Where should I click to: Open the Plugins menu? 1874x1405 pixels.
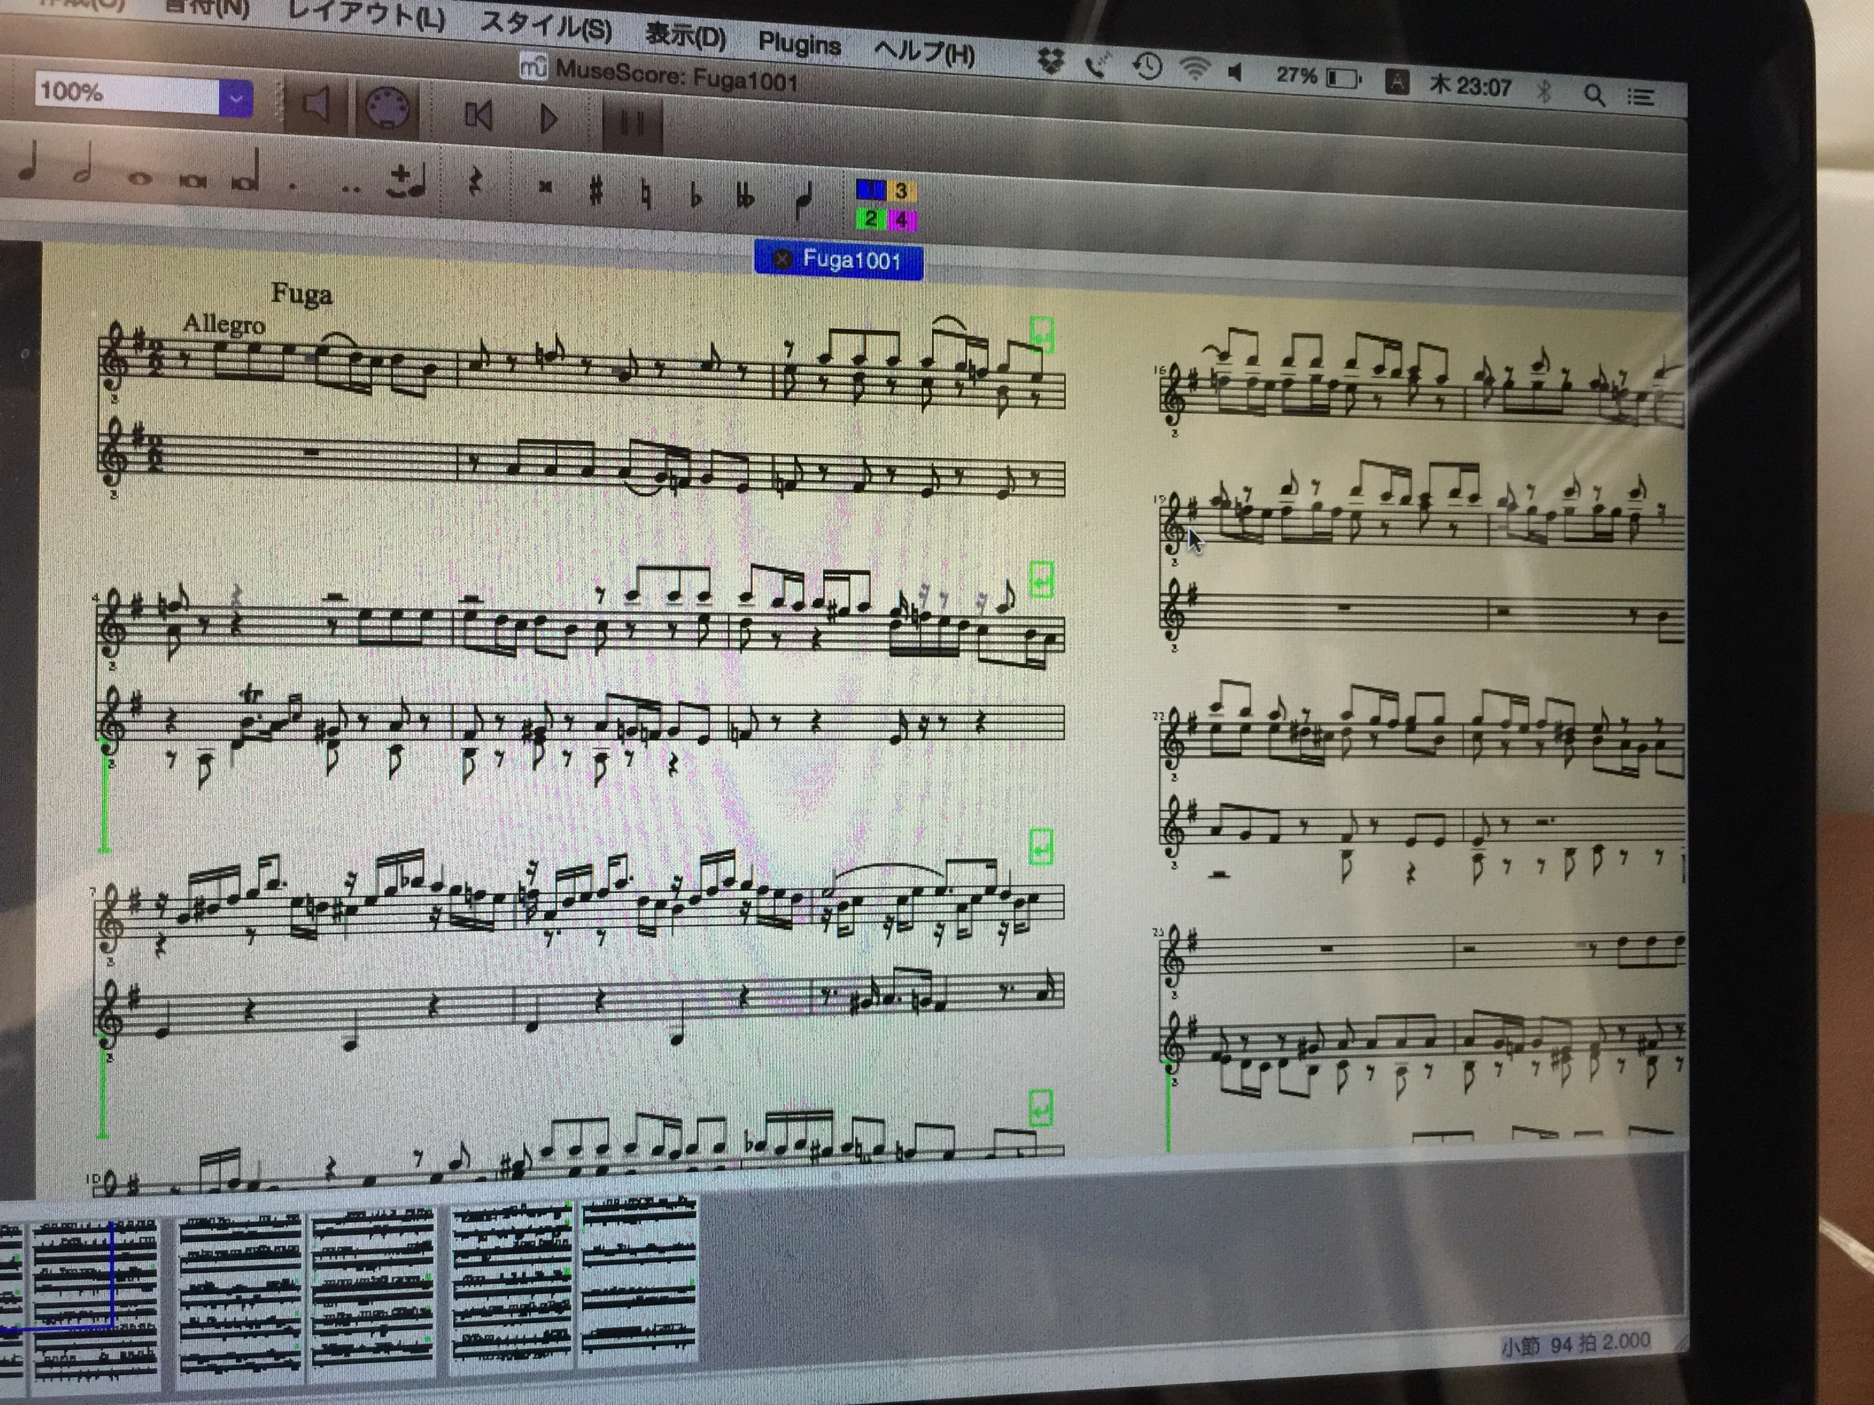click(799, 44)
